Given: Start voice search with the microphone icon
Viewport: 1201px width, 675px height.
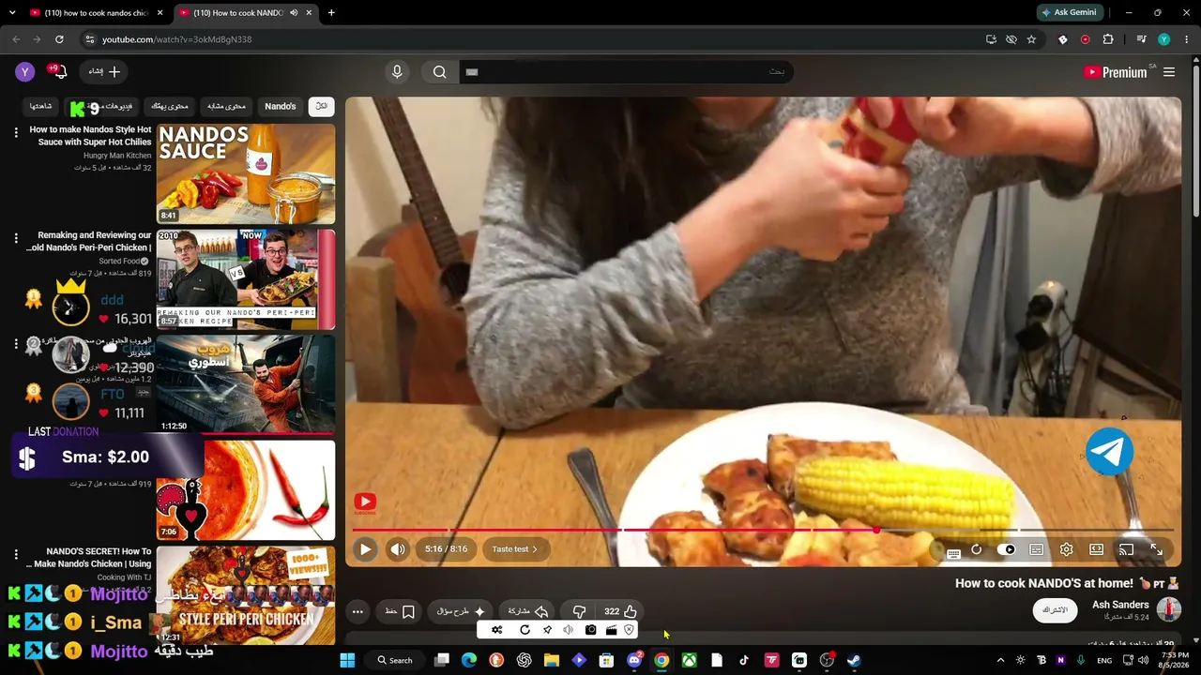Looking at the screenshot, I should point(397,72).
